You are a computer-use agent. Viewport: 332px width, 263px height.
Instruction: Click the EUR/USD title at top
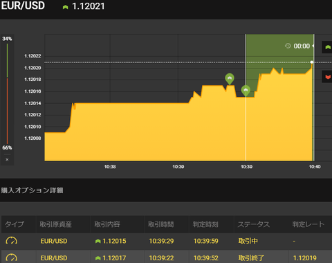[x=23, y=6]
